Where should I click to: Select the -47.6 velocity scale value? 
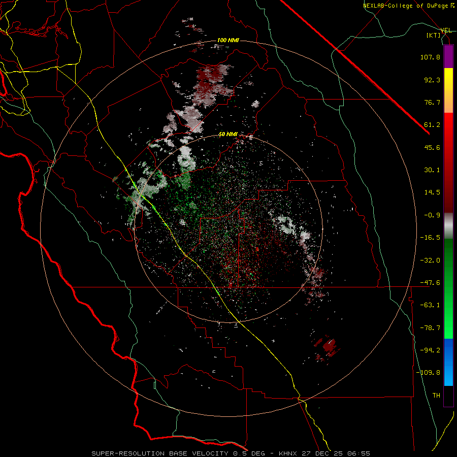(430, 283)
